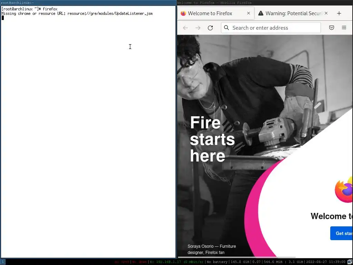Viewport: 353px width, 265px height.
Task: Click the Firefox logo on welcome page
Action: (344, 190)
